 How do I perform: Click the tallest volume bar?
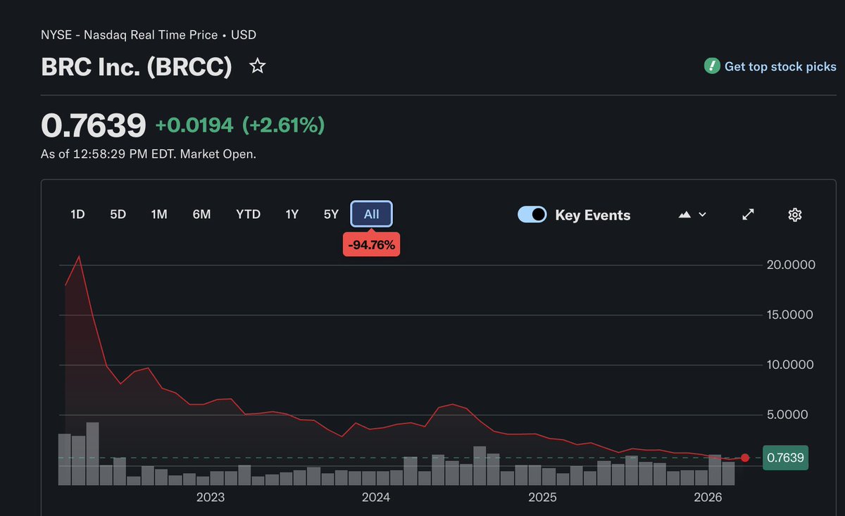click(x=92, y=453)
